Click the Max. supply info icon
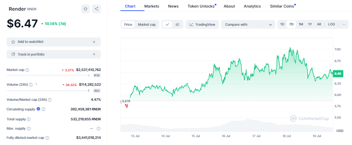 29,129
